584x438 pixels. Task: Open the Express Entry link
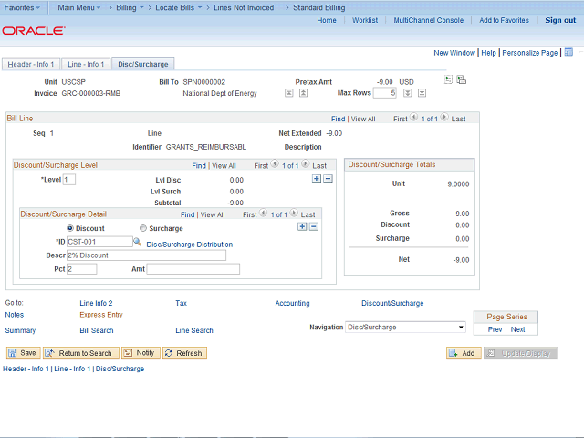[101, 315]
